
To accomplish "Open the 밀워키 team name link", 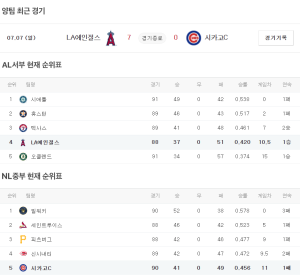I will point(38,211).
